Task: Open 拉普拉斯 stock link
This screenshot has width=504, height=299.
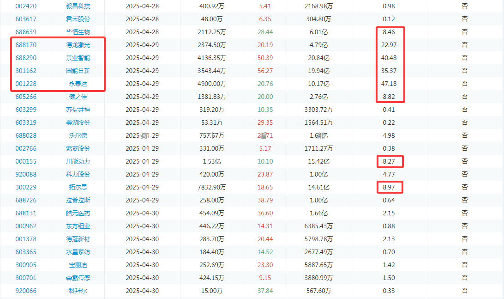Action: coord(78,200)
